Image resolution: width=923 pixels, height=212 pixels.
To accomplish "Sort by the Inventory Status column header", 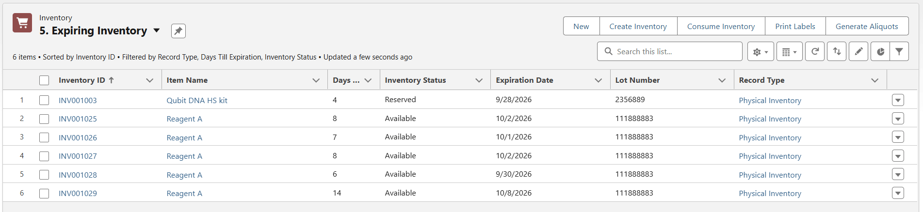I will pos(415,80).
